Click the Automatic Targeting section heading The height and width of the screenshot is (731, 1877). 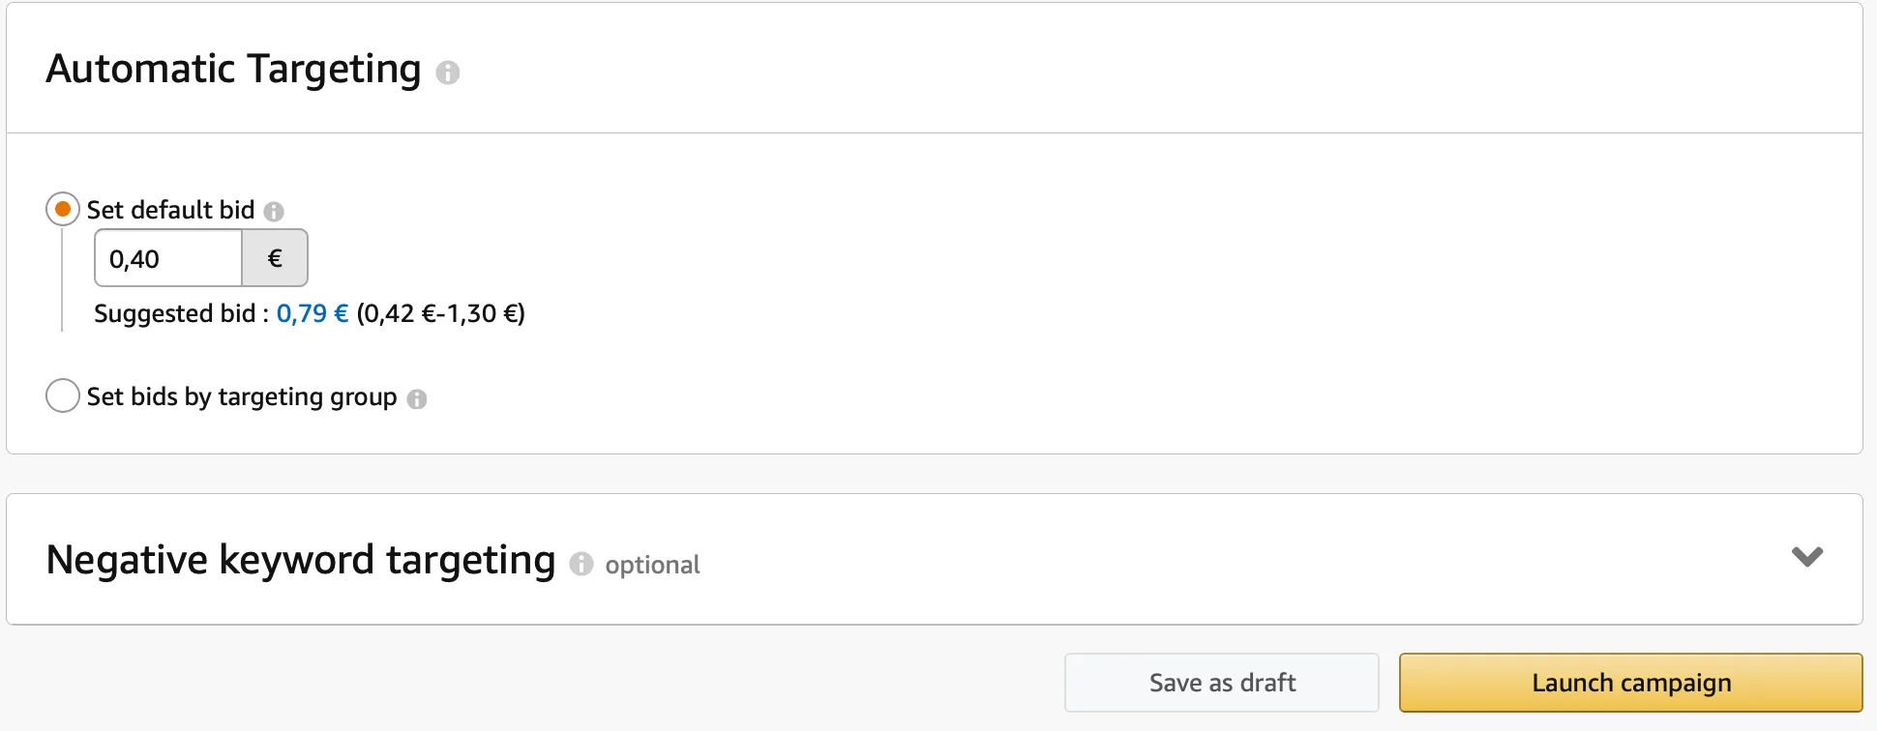click(234, 70)
